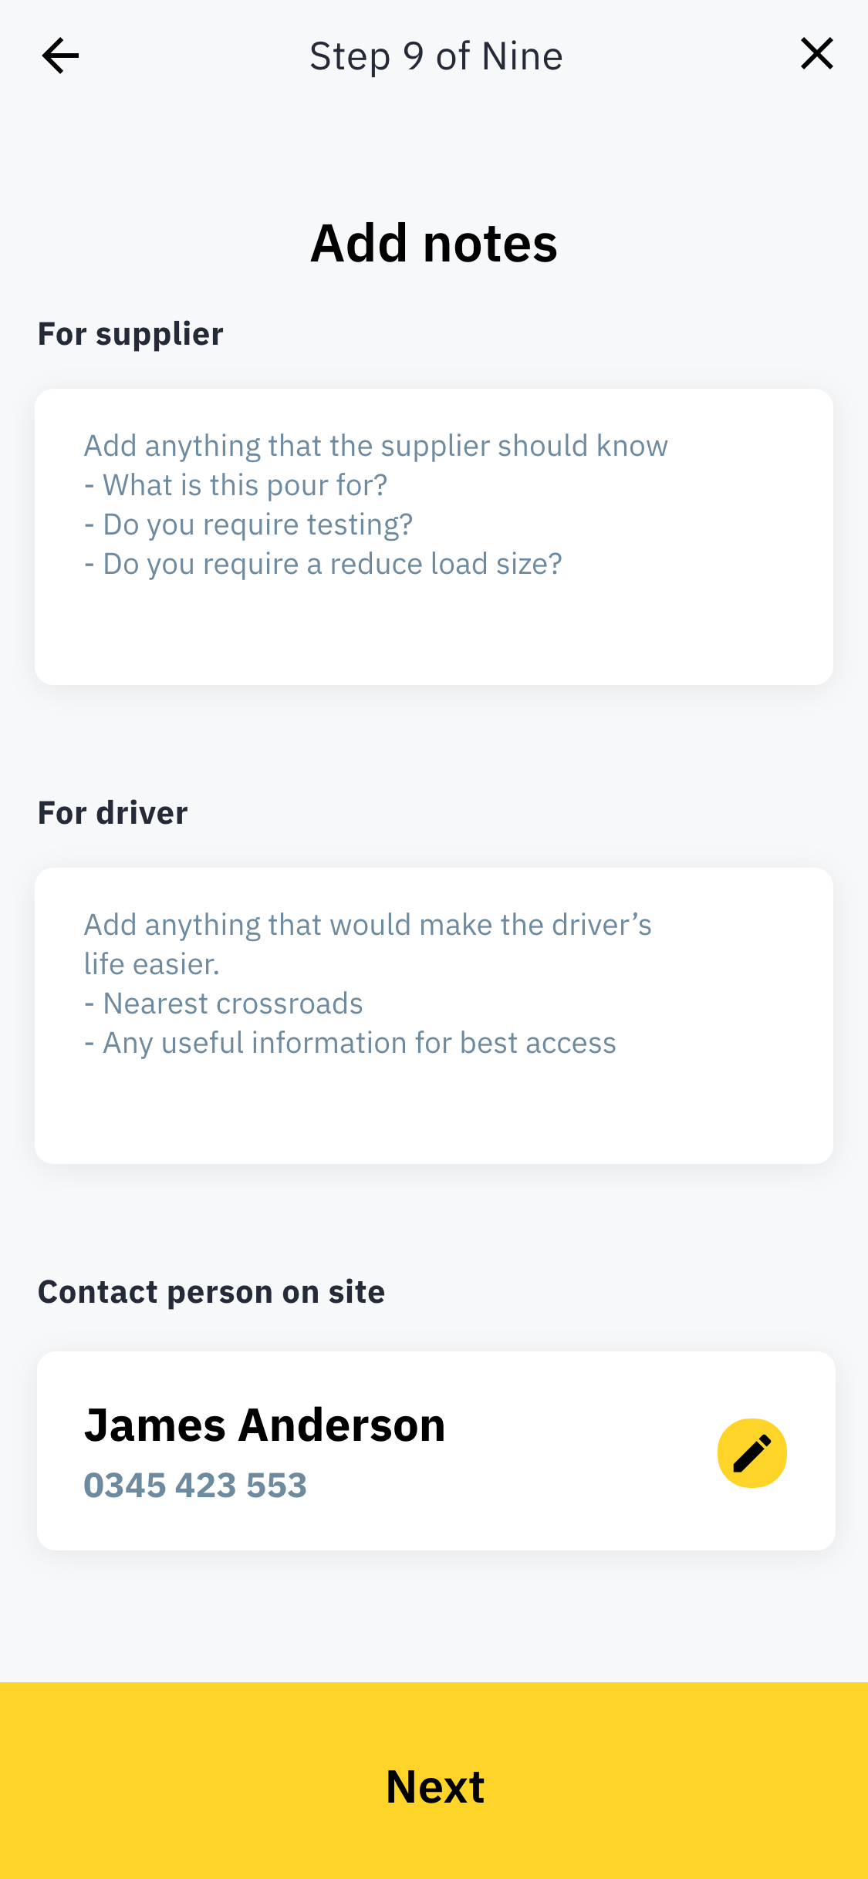Tap the yellow pencil edit contact icon
The image size is (868, 1879).
[751, 1453]
